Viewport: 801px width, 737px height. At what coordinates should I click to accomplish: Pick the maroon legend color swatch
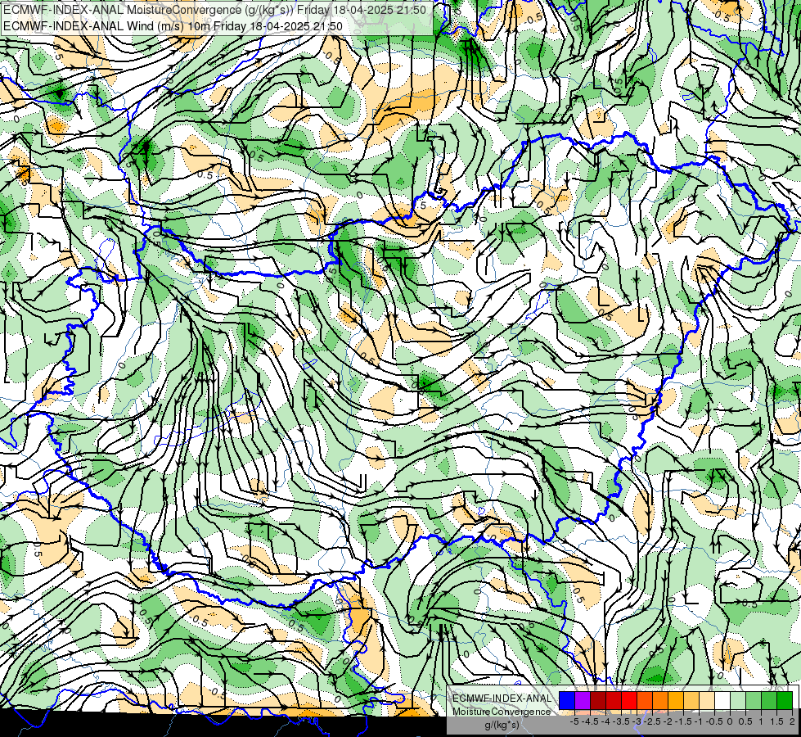pos(598,700)
